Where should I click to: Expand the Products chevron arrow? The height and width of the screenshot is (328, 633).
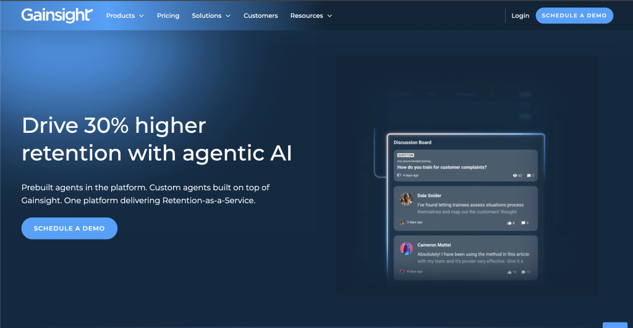point(142,16)
